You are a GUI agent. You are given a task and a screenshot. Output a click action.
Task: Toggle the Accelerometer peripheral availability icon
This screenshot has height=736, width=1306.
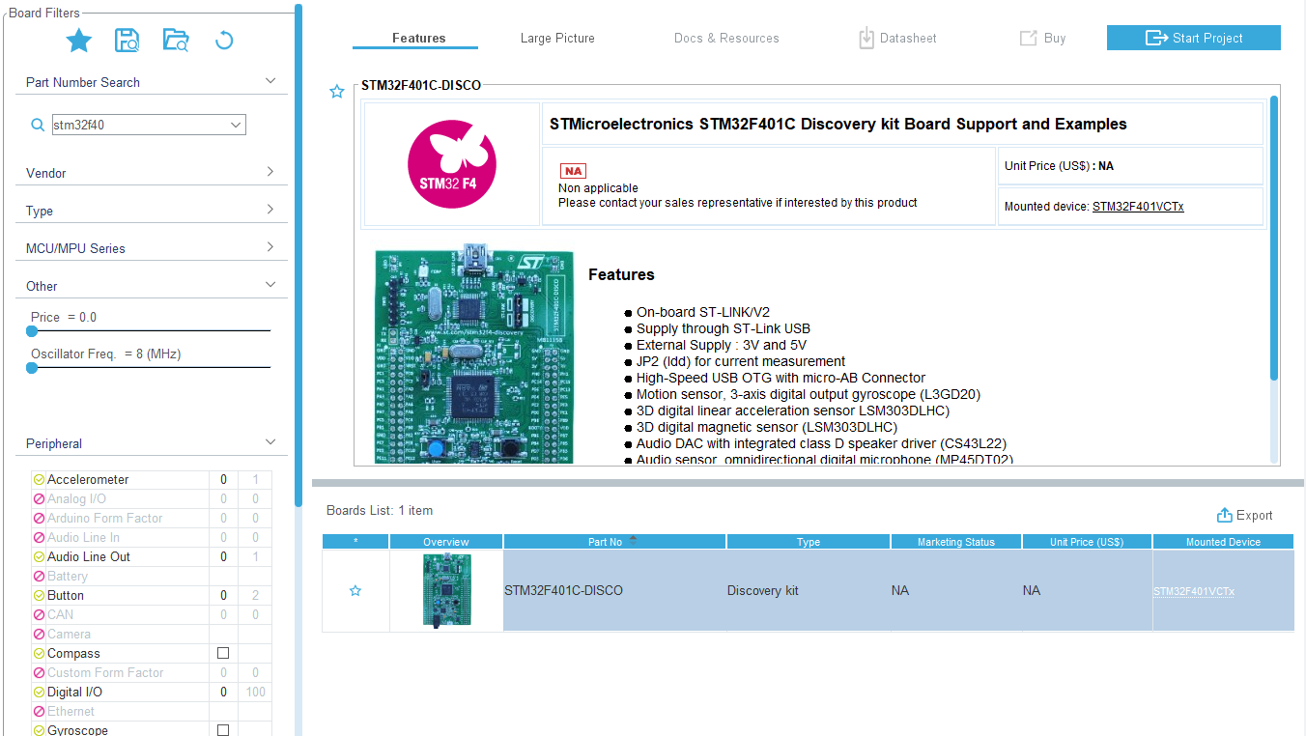[37, 479]
